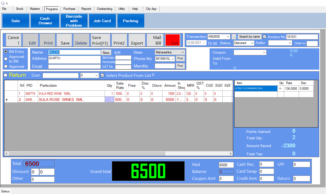Launch Barcode with Problem tile
This screenshot has height=194, width=326.
(x=74, y=21)
